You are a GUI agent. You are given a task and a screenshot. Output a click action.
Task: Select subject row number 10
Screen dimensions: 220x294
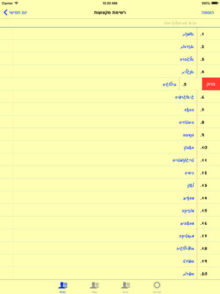110,147
